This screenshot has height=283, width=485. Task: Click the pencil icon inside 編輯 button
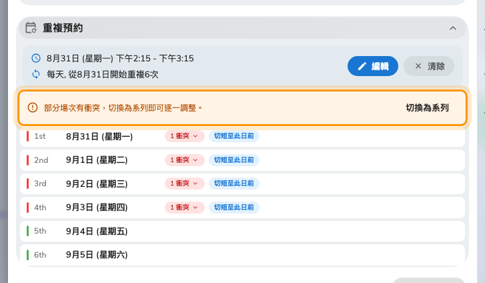coord(362,66)
